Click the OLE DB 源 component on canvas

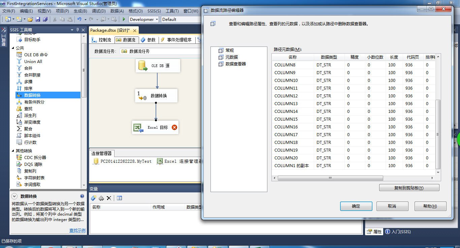pos(158,66)
